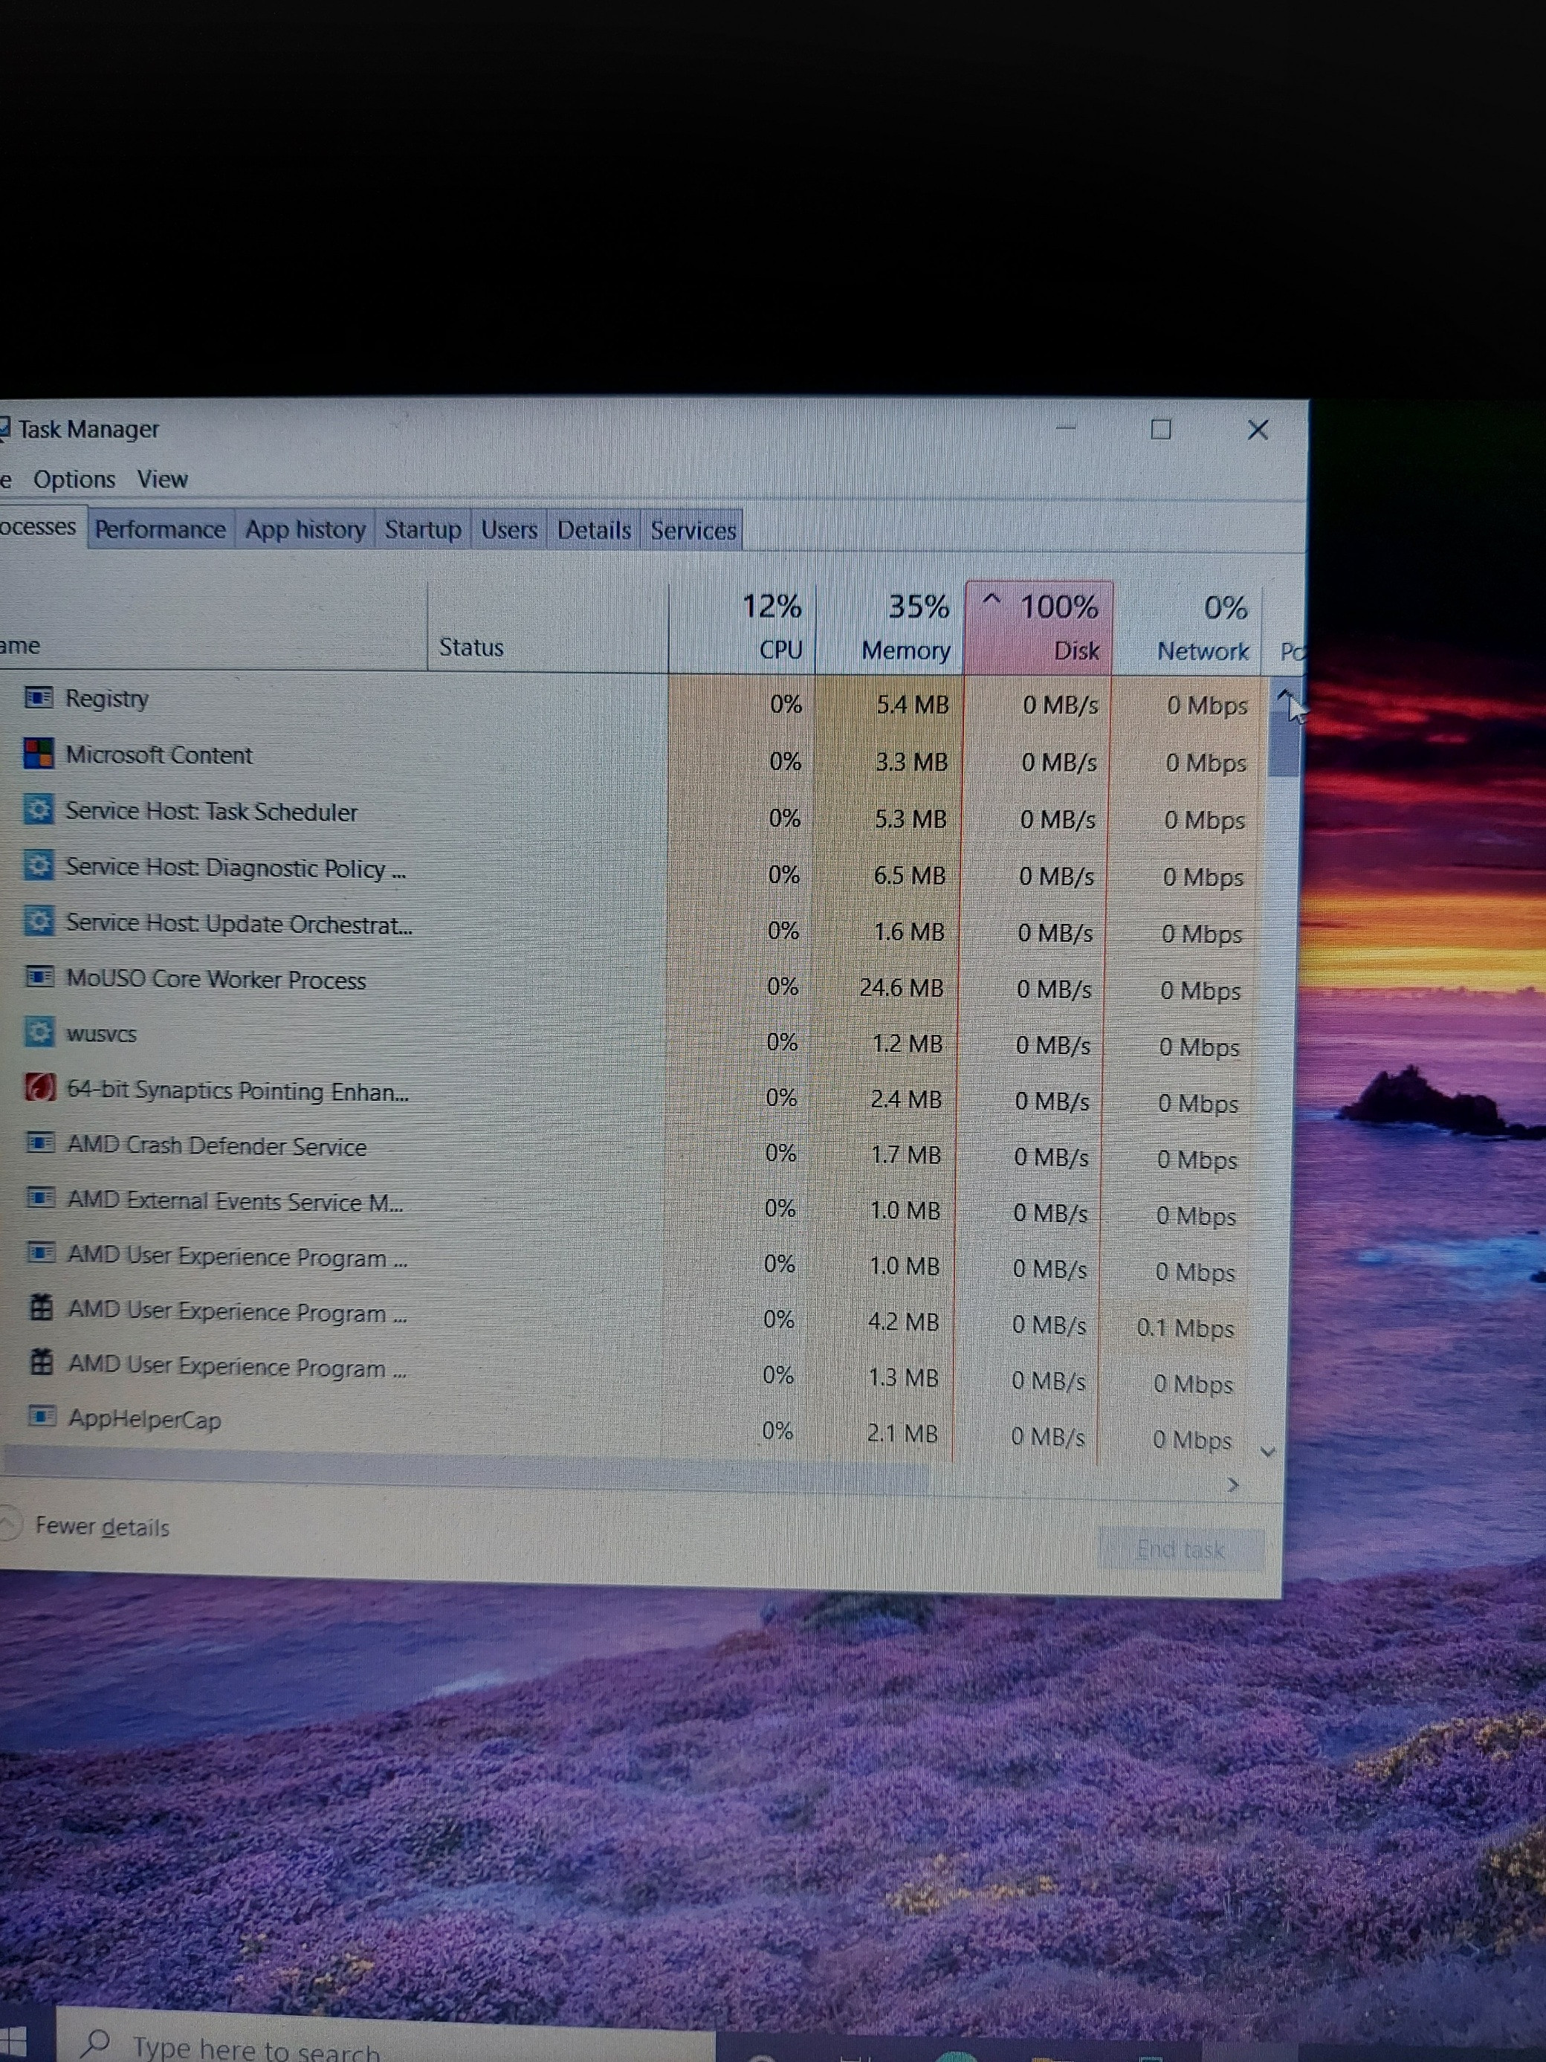
Task: Click the 6.5 MB memory value
Action: pos(910,876)
